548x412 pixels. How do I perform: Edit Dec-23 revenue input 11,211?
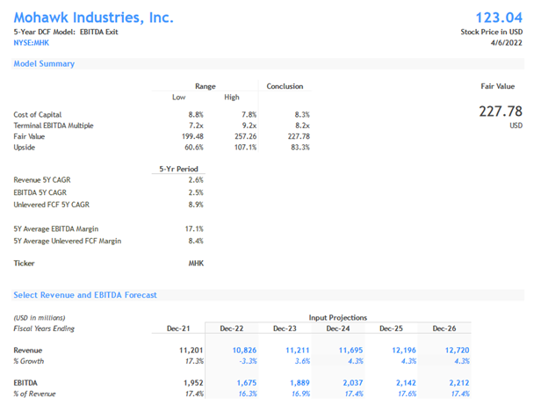pyautogui.click(x=298, y=351)
